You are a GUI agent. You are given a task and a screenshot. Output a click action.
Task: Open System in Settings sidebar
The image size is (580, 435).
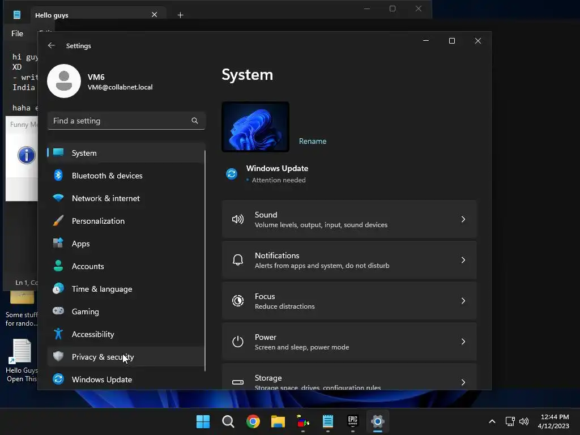(x=126, y=153)
